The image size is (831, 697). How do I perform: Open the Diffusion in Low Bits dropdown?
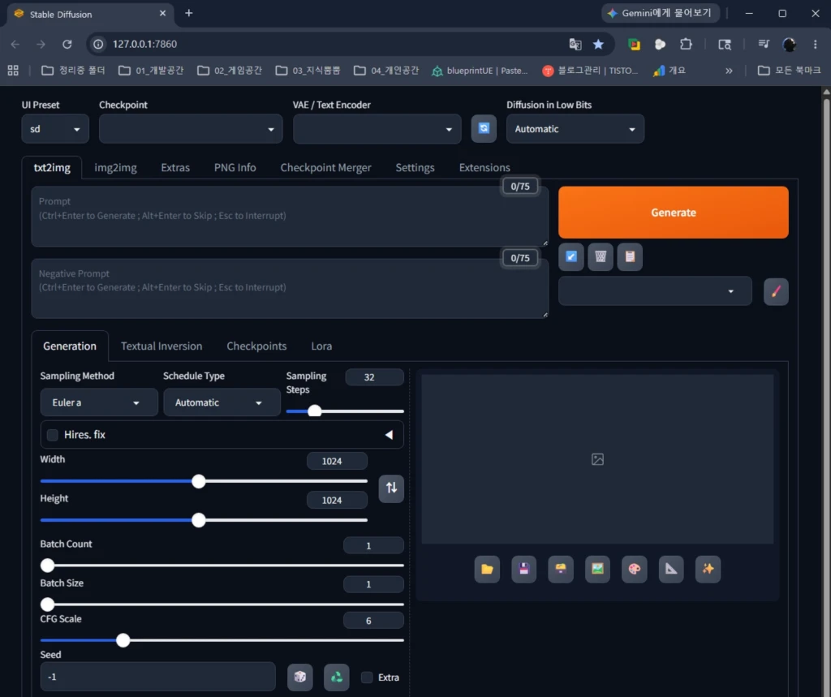pos(575,129)
